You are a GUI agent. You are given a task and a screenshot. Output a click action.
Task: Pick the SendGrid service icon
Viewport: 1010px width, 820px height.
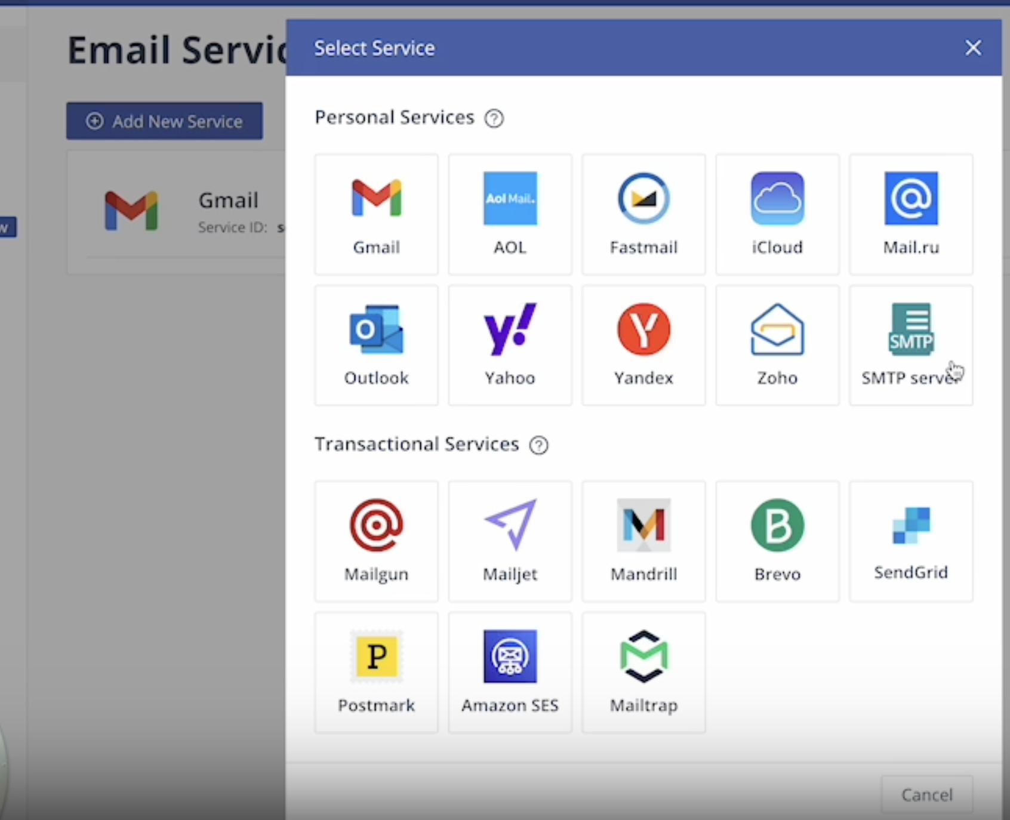pos(911,525)
